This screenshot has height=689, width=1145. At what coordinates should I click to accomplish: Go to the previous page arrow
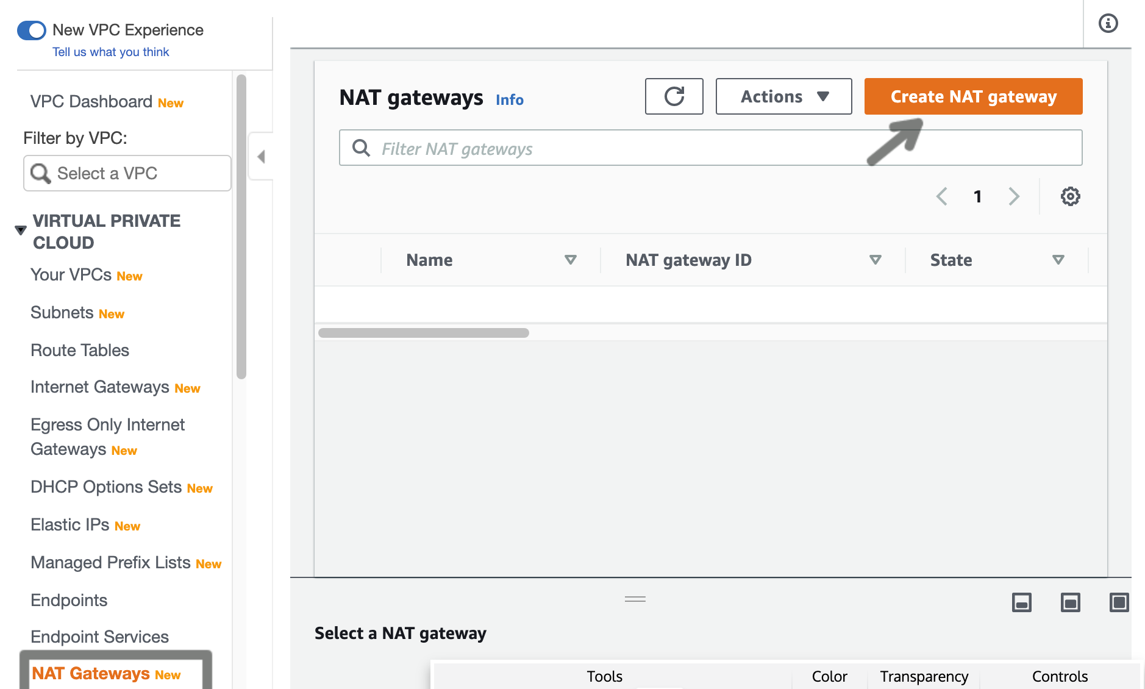(942, 196)
